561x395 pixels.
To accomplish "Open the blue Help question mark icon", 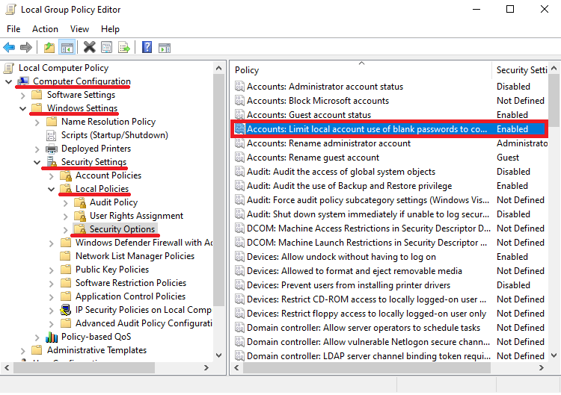I will (147, 47).
